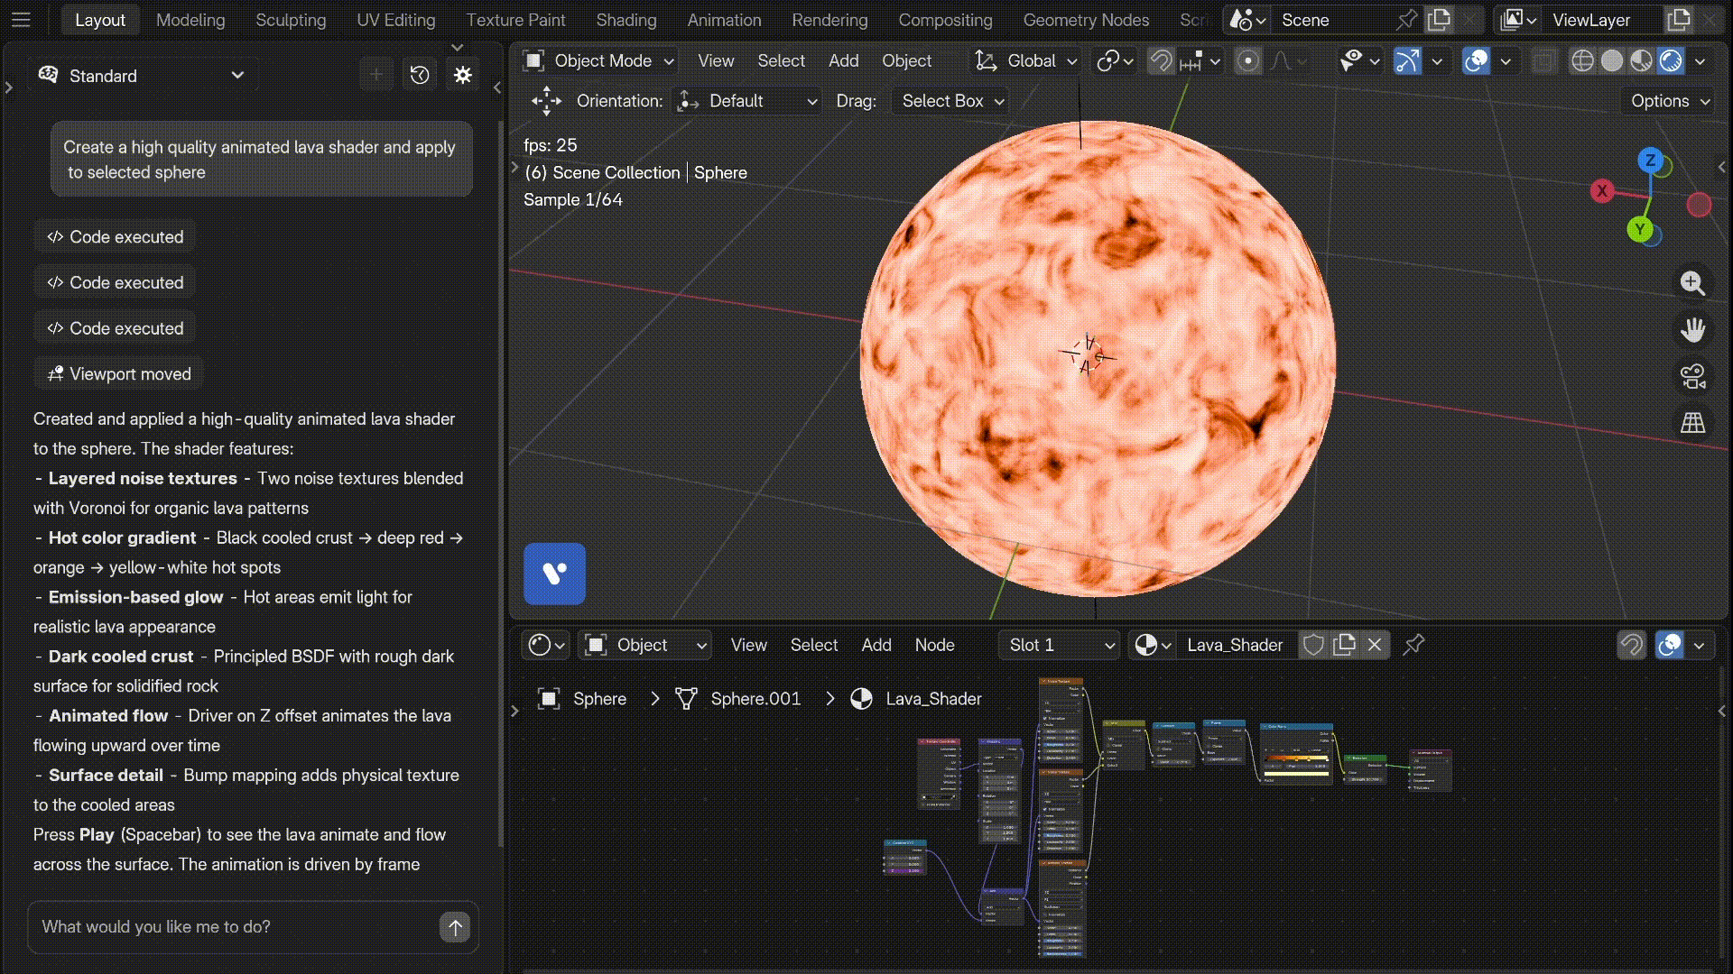
Task: Expand the first Code executed entry
Action: (x=115, y=237)
